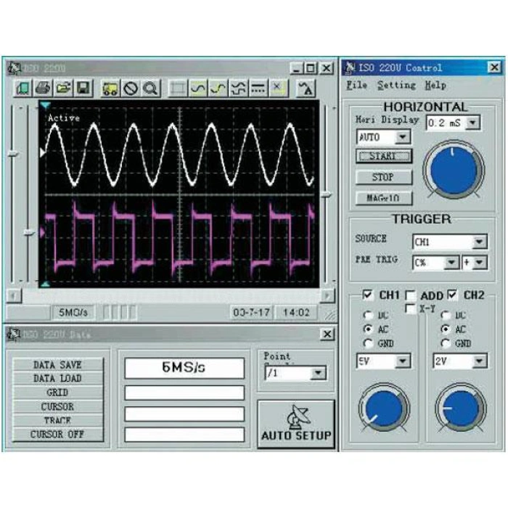The width and height of the screenshot is (508, 508).
Task: Click the GRID button
Action: [58, 393]
